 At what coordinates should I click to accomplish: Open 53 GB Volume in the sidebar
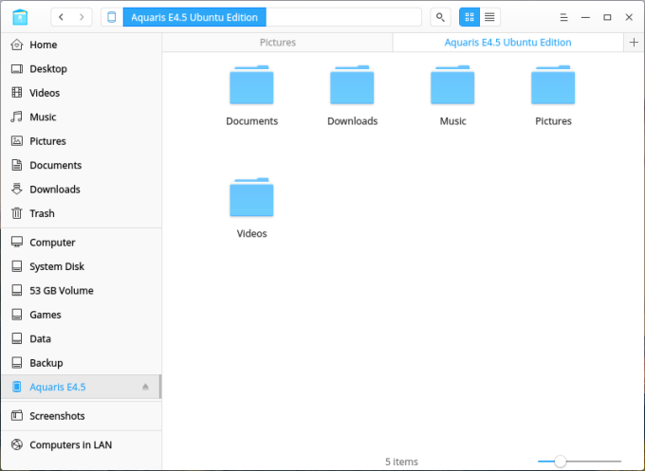click(81, 291)
